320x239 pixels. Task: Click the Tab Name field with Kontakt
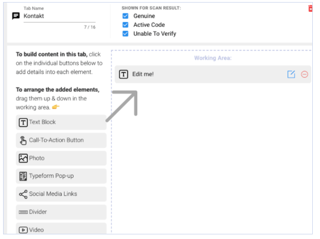[x=59, y=16]
